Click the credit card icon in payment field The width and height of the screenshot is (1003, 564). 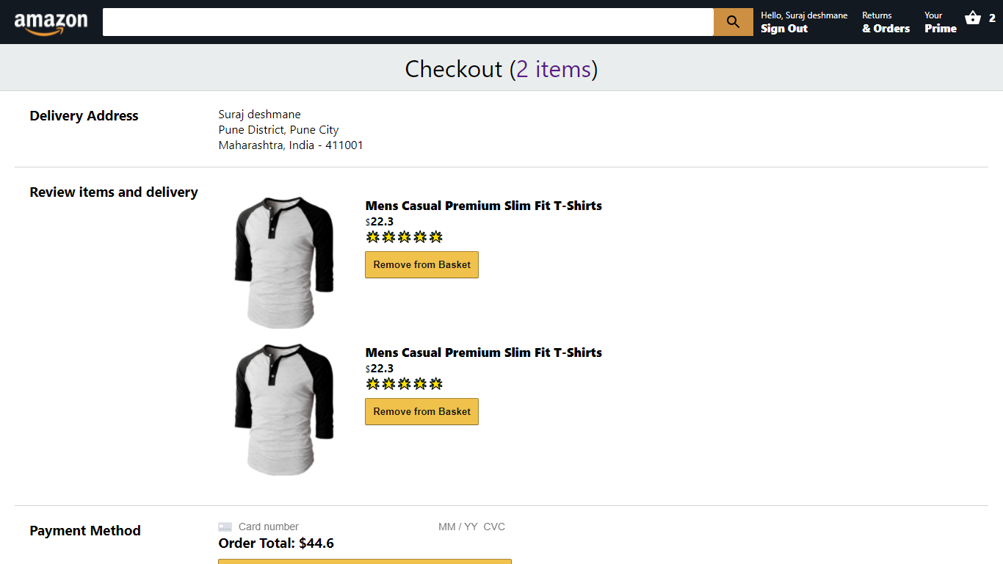click(x=225, y=527)
